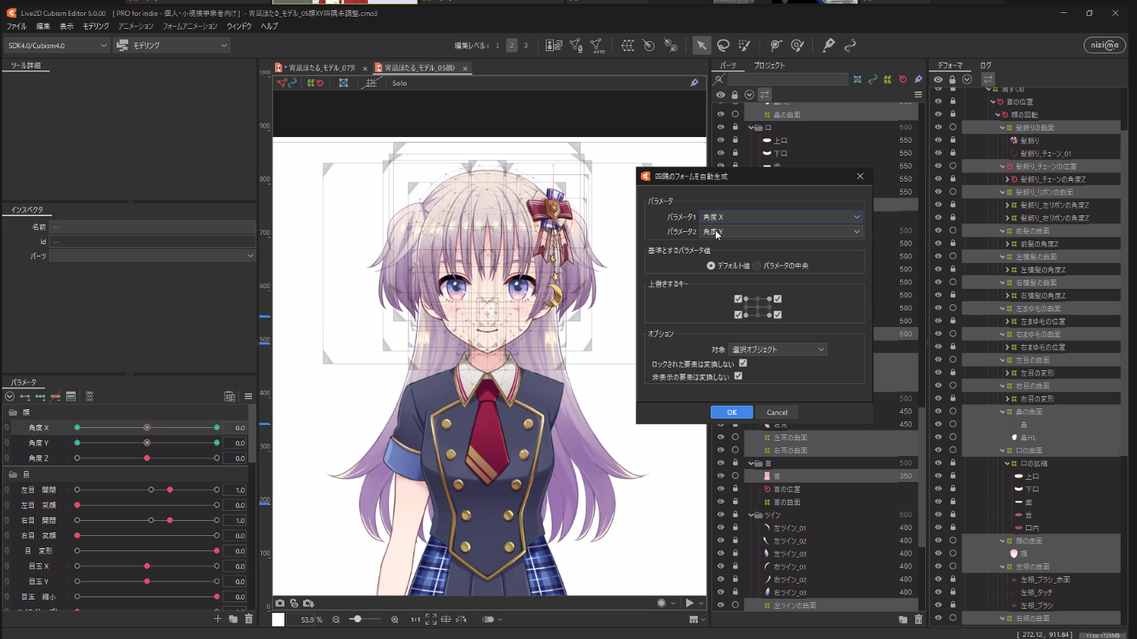1137x639 pixels.
Task: Uncheck the top-left corner key checkbox
Action: point(738,299)
